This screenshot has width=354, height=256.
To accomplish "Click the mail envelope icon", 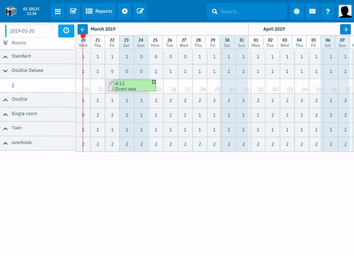I will pyautogui.click(x=312, y=11).
